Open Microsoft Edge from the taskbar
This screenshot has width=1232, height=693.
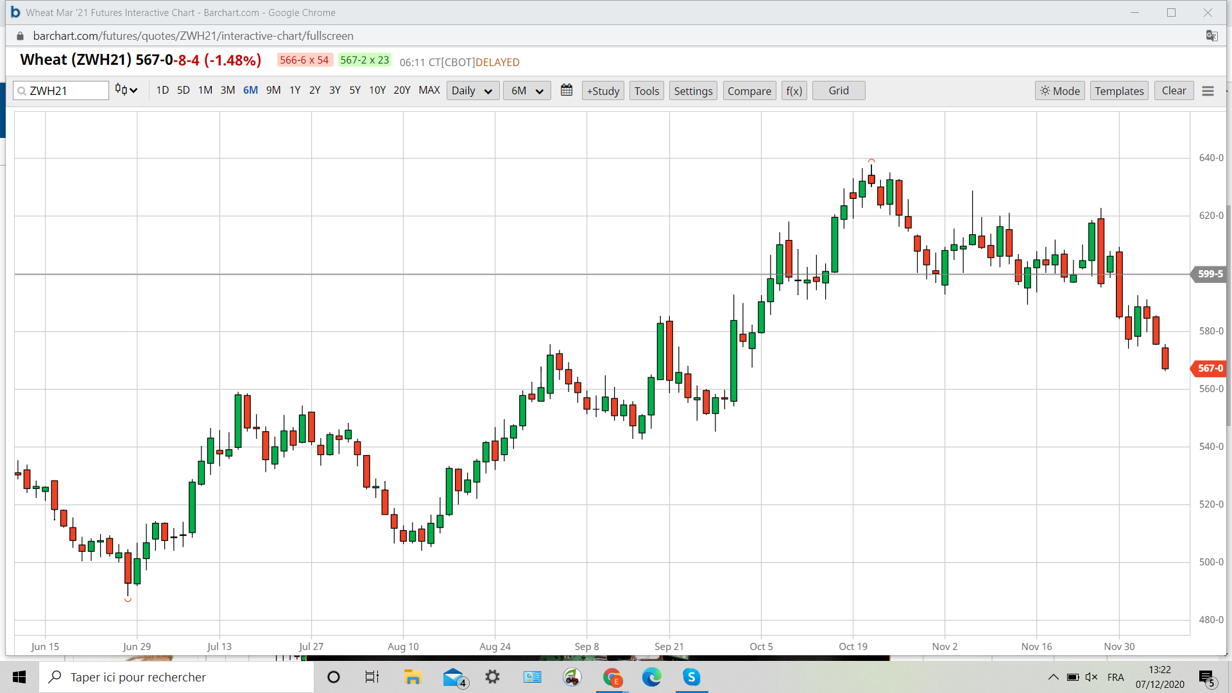tap(651, 677)
